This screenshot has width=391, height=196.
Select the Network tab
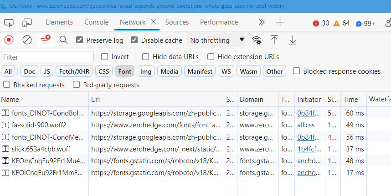pos(133,22)
